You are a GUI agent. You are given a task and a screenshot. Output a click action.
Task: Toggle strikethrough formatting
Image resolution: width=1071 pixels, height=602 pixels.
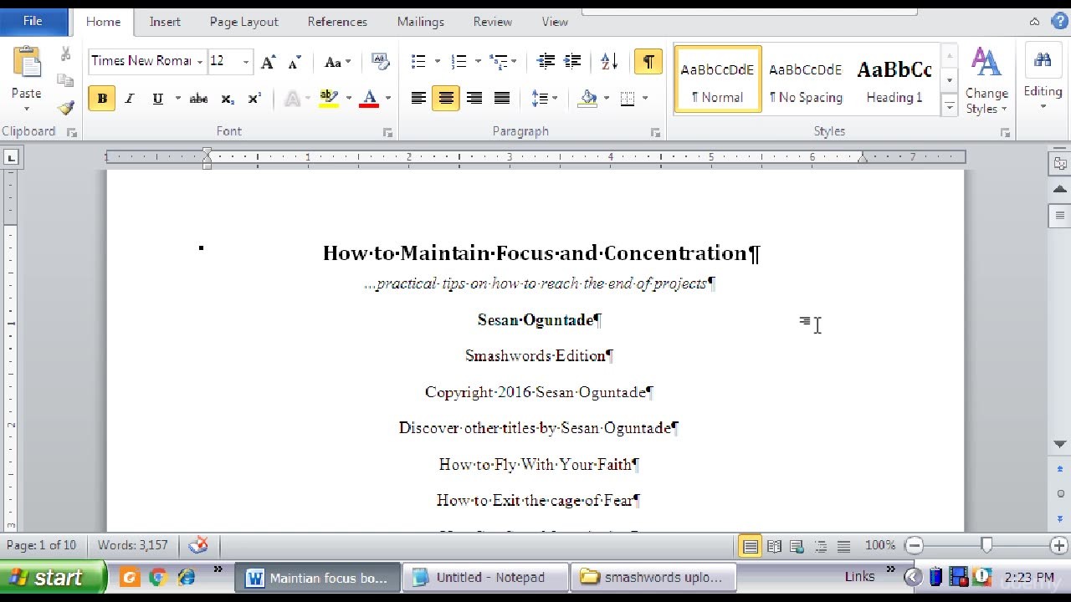point(198,99)
